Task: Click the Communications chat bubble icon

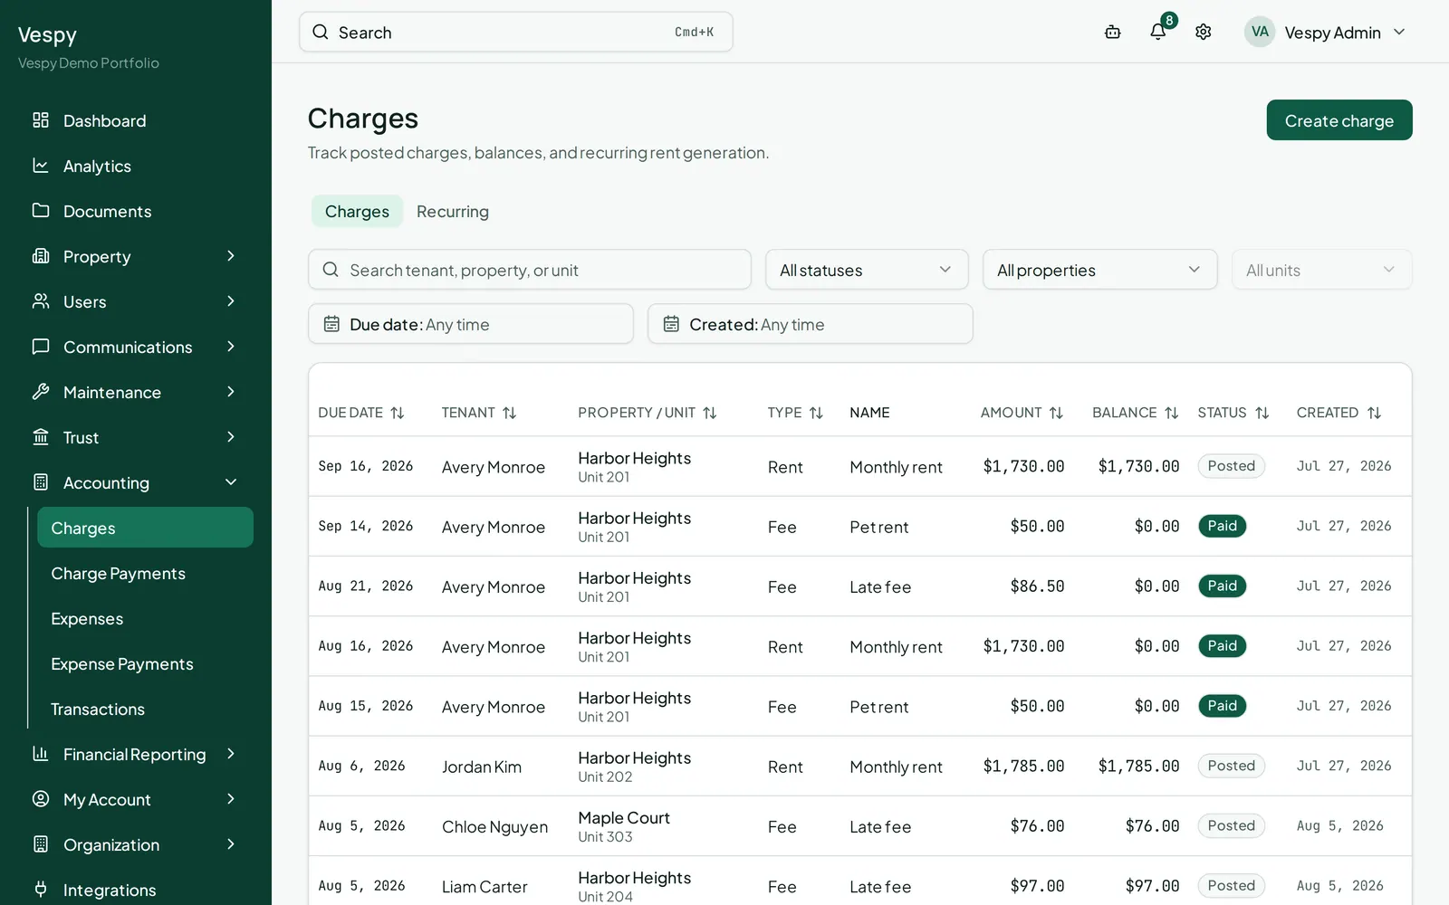Action: [x=41, y=347]
